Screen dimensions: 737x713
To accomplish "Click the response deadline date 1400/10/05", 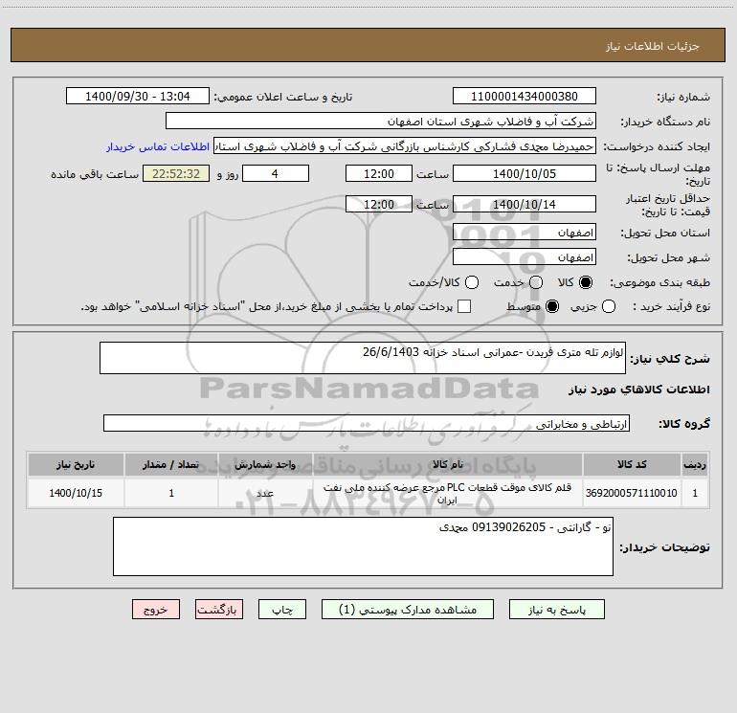I will 525,173.
